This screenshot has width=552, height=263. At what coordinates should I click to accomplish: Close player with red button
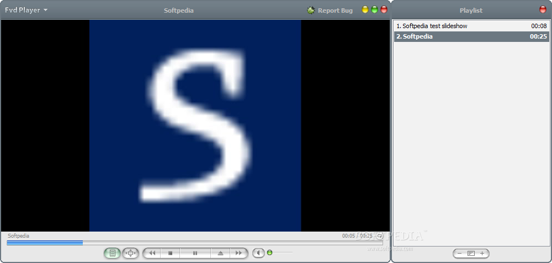tap(384, 10)
